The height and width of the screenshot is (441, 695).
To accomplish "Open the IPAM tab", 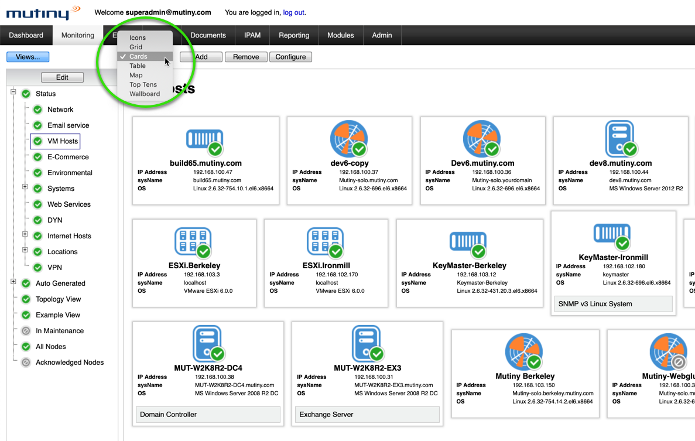I will click(x=252, y=35).
